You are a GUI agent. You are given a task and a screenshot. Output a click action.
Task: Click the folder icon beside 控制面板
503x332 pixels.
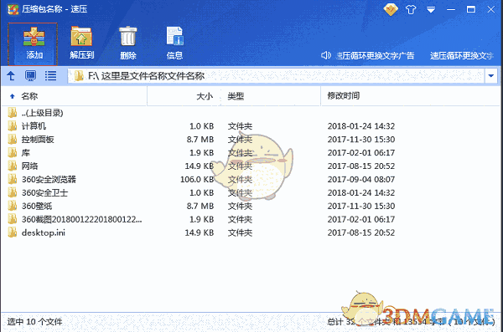click(13, 140)
